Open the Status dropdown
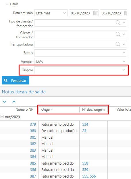 point(80,53)
